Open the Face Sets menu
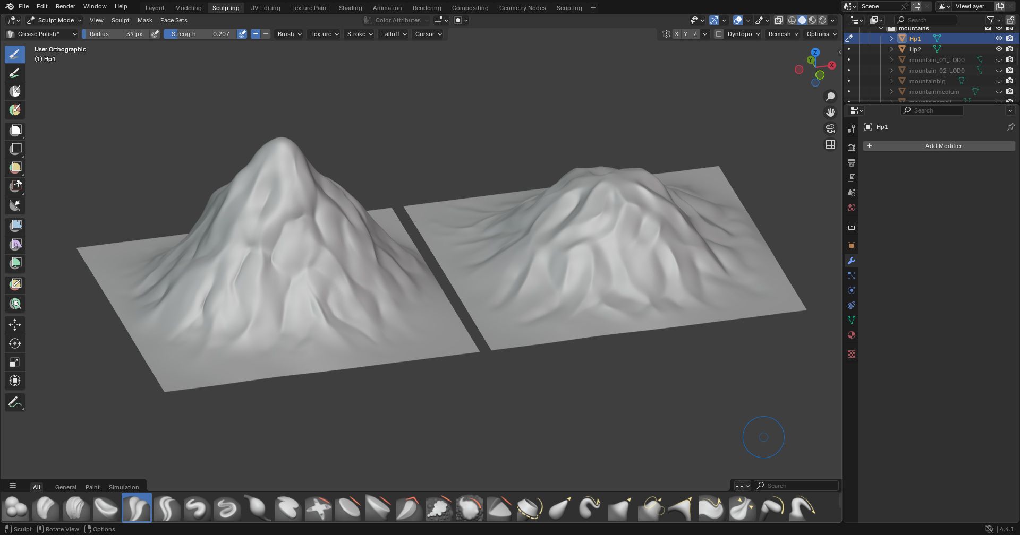1020x535 pixels. pos(174,20)
